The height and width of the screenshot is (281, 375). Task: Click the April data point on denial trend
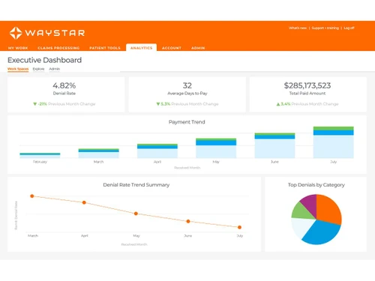pos(84,202)
